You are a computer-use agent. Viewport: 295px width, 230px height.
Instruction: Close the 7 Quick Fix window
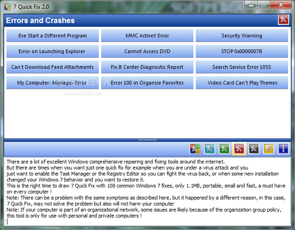pos(281,5)
